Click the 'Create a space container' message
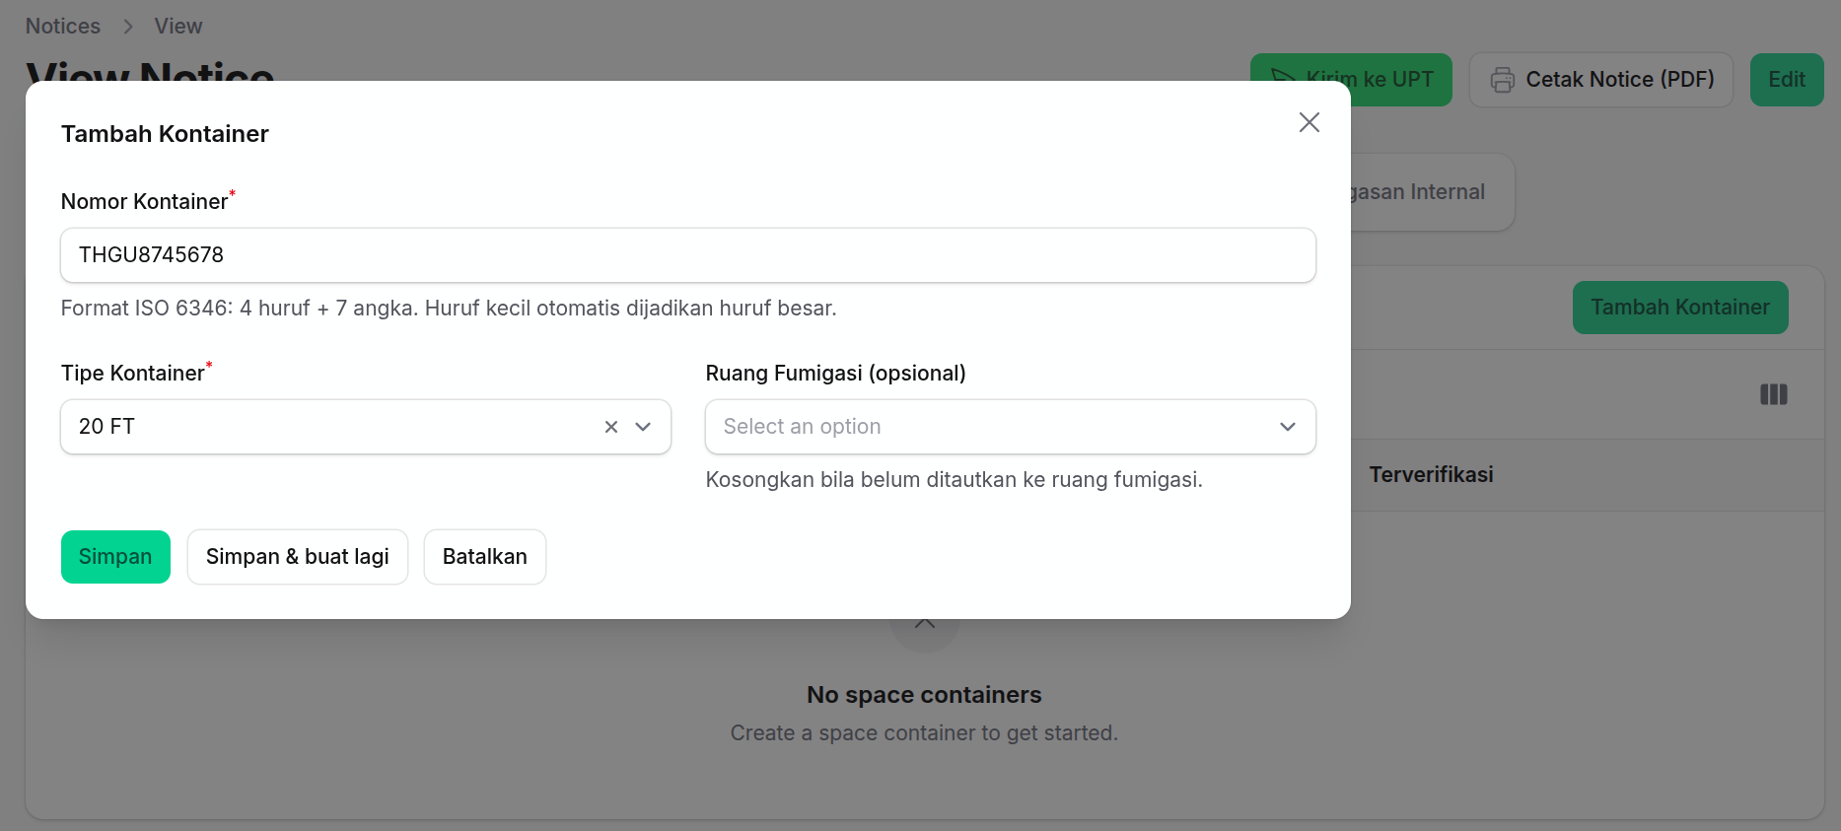 pyautogui.click(x=924, y=733)
